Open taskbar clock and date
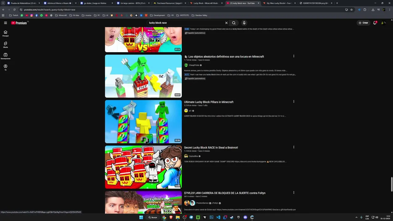 coord(386,217)
